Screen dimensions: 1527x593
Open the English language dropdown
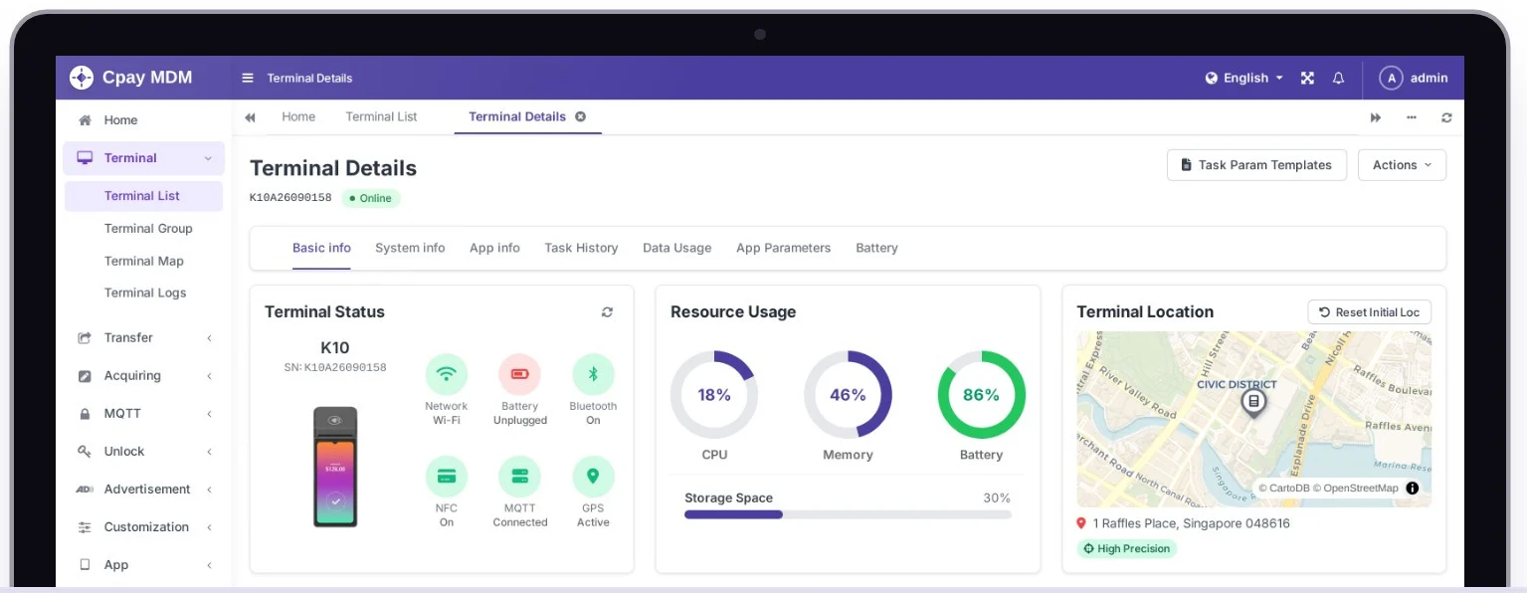point(1243,78)
